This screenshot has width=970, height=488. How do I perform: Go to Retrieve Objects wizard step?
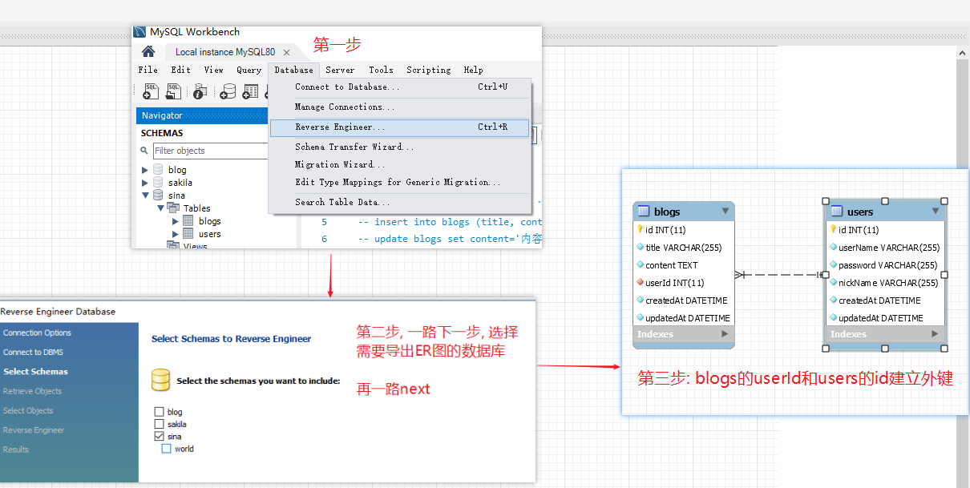pos(32,391)
